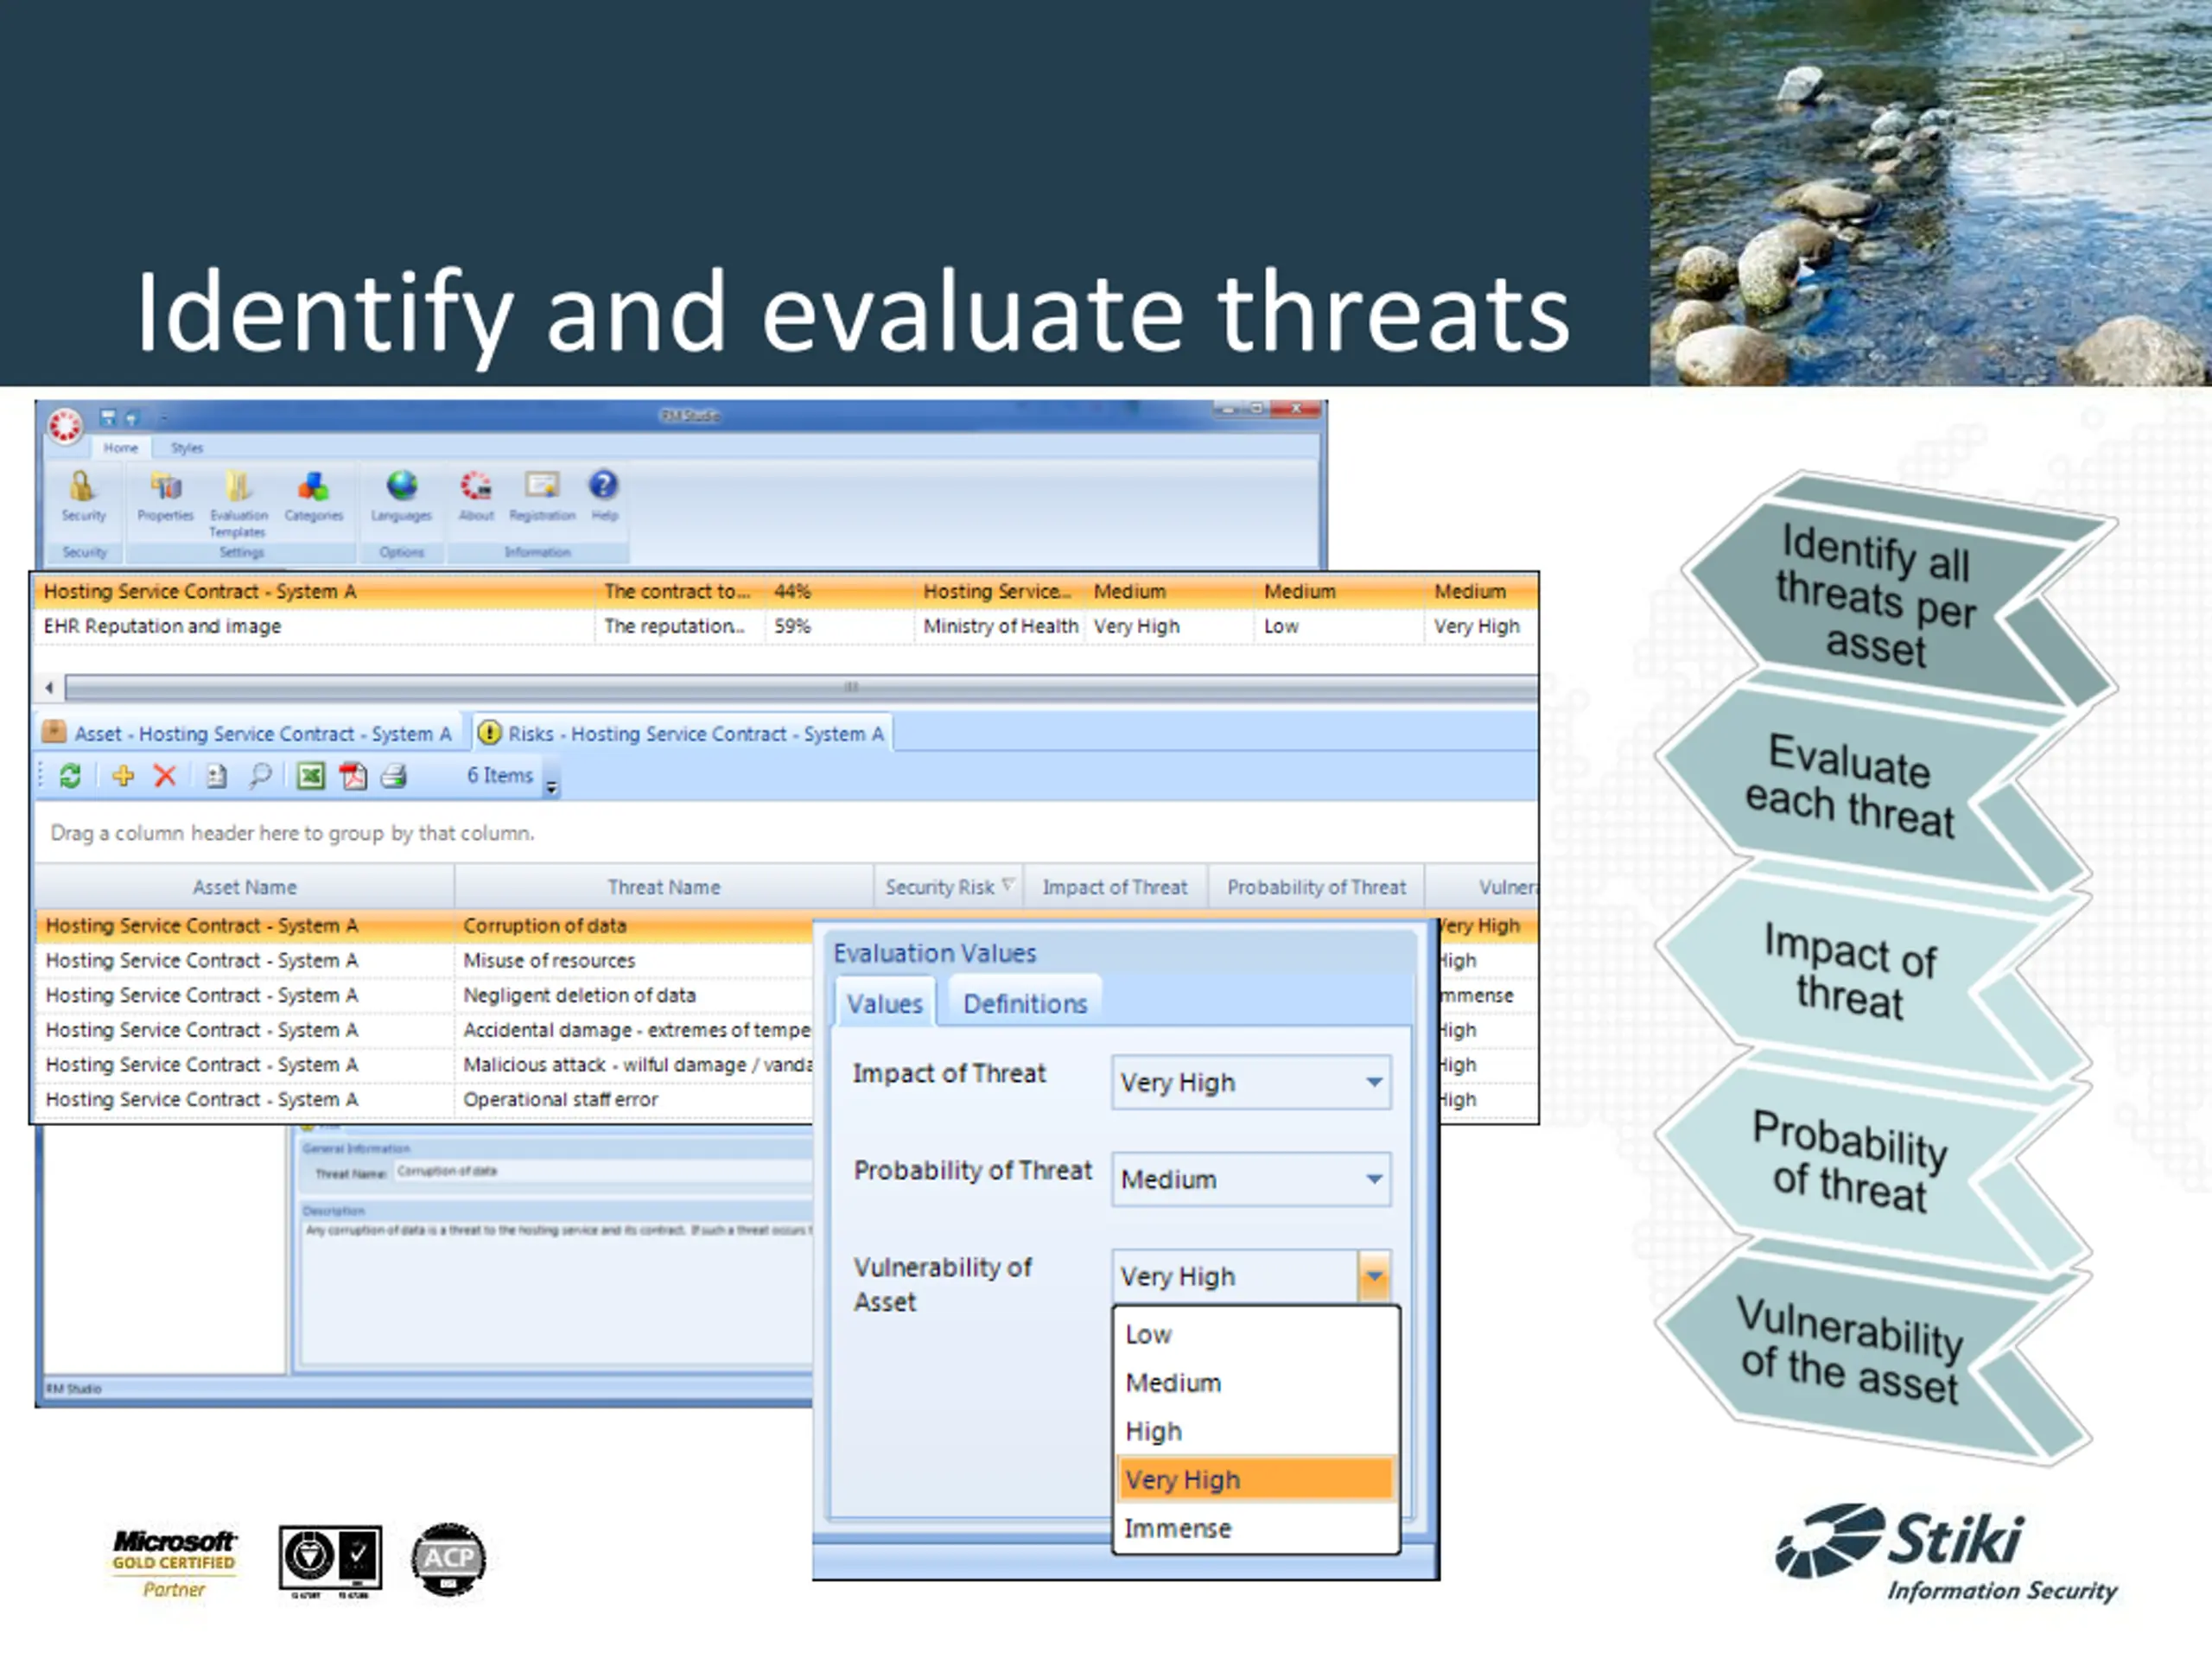Expand the Probability of Threat dropdown
This screenshot has height=1659, width=2212.
coord(1374,1179)
